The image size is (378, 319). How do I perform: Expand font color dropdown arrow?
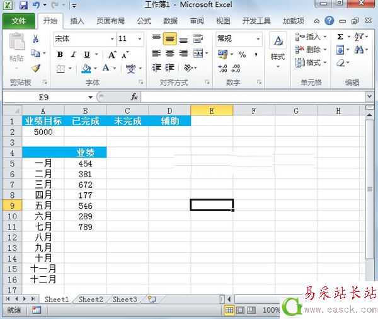pyautogui.click(x=115, y=69)
